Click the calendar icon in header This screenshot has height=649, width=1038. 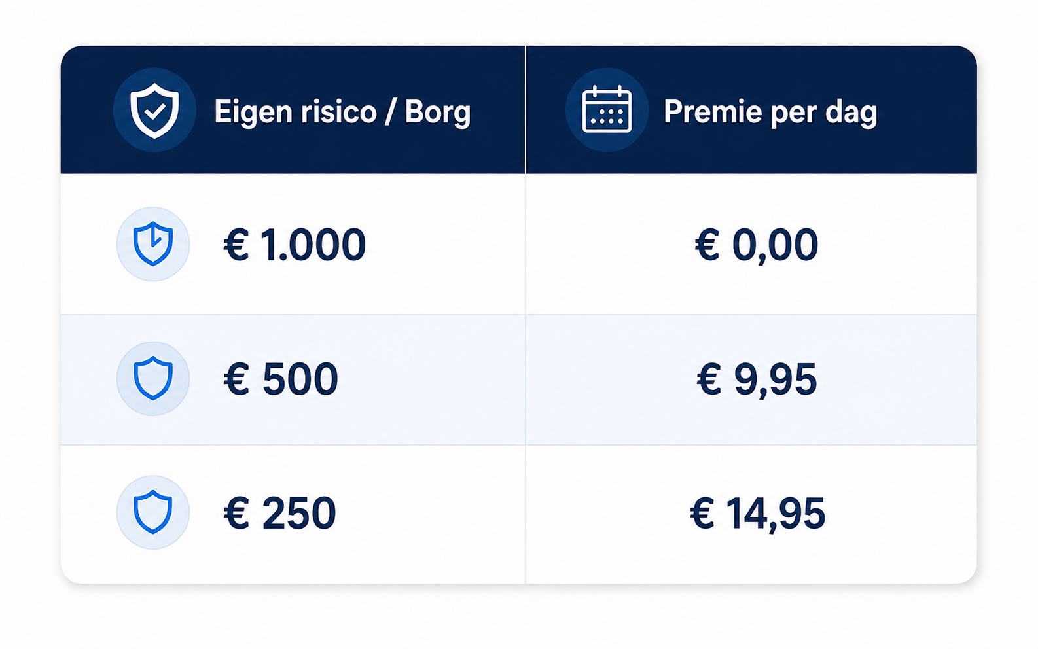[607, 110]
